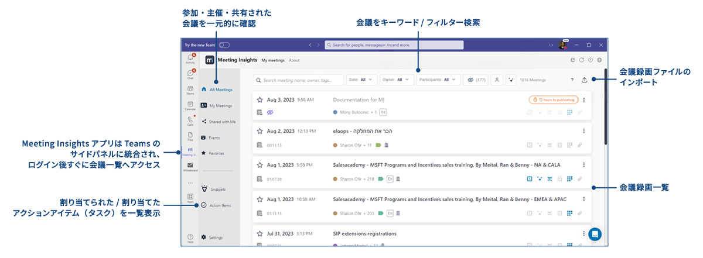
Task: Click the sparkle AI filter button
Action: click(511, 80)
